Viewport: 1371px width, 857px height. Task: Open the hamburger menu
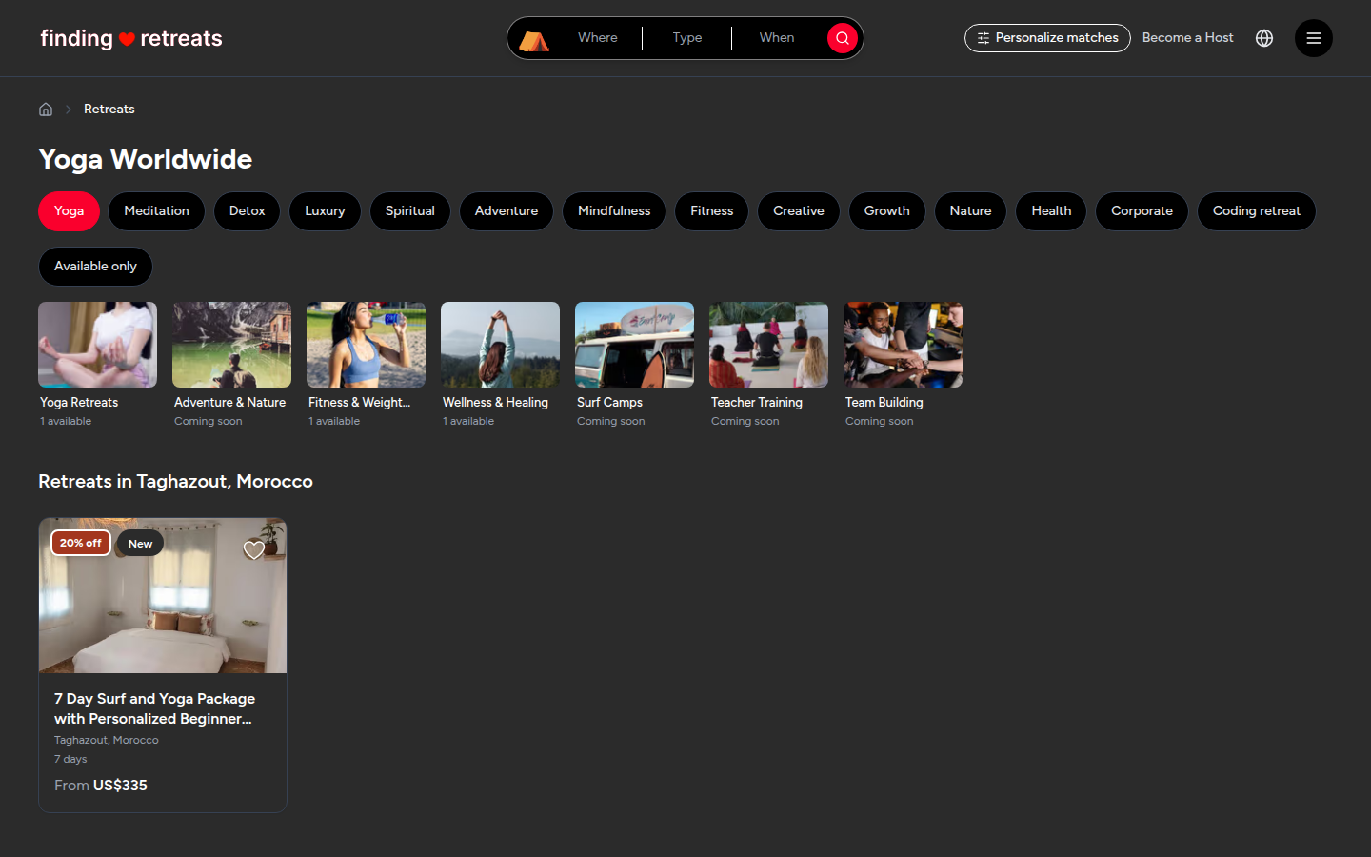coord(1314,38)
